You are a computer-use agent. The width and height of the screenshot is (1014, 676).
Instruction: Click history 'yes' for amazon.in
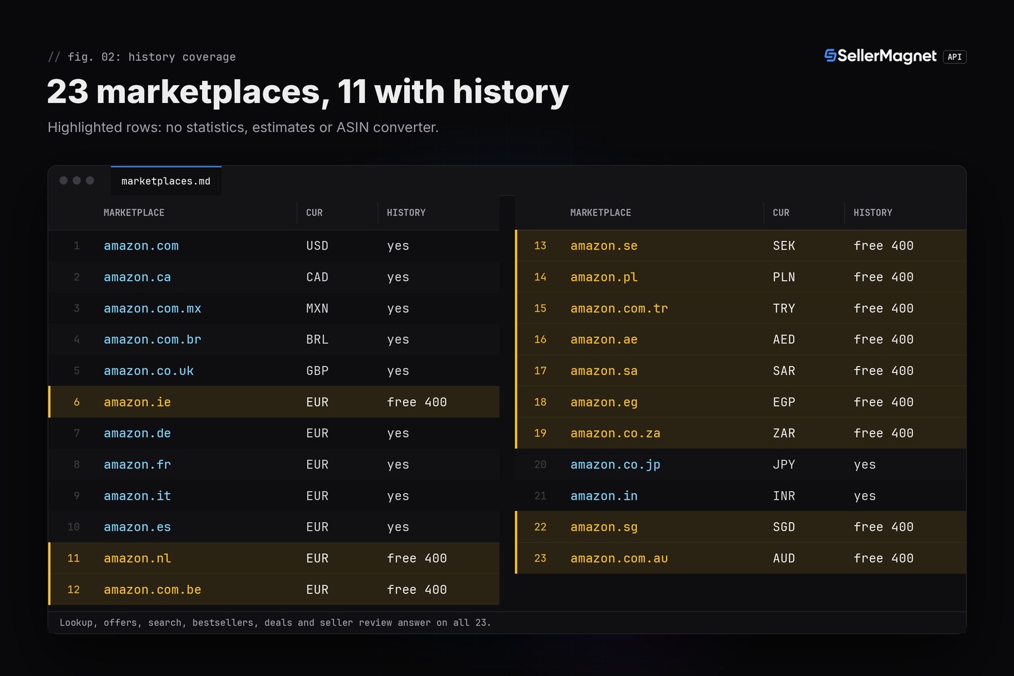tap(865, 496)
